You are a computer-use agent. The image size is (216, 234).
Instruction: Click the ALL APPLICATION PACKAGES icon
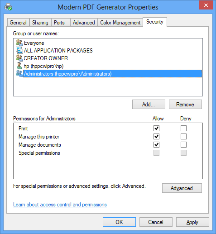[x=19, y=50]
